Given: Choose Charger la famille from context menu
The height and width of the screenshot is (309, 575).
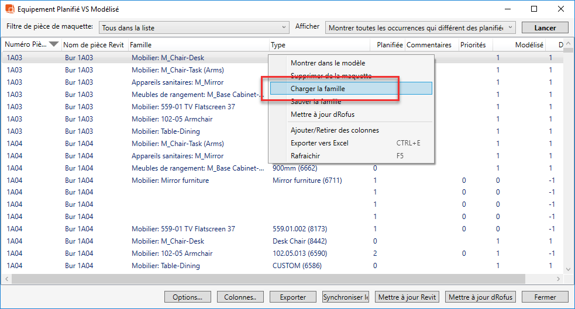Looking at the screenshot, I should [318, 89].
